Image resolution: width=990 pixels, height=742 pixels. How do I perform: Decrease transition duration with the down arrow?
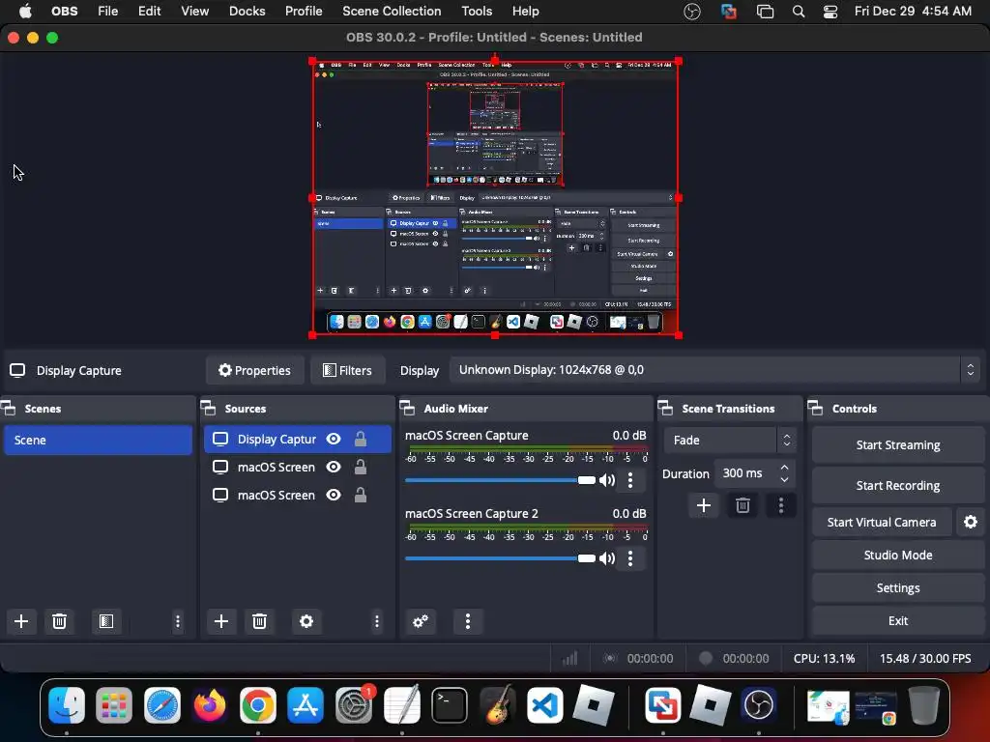pos(784,480)
